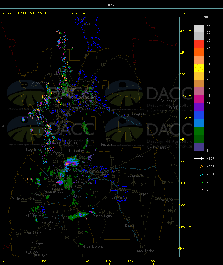Click the -250 tick on the right axis
The height and width of the screenshot is (265, 223).
coord(181,227)
